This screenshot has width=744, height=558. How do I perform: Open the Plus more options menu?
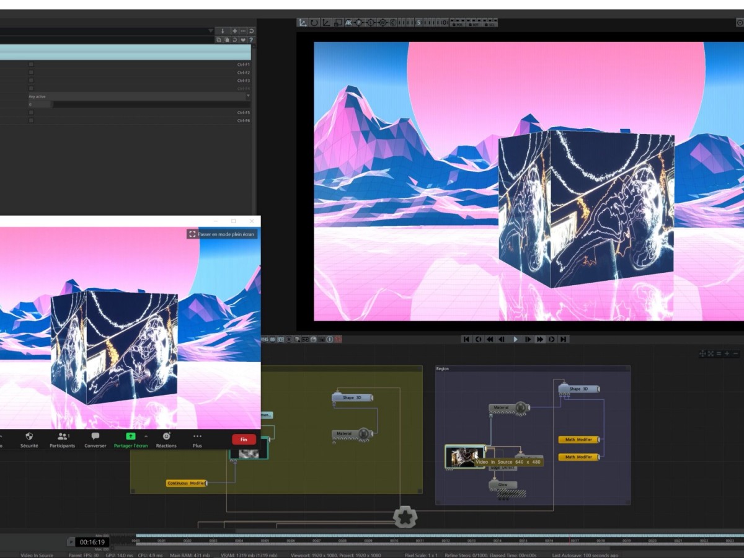point(197,436)
